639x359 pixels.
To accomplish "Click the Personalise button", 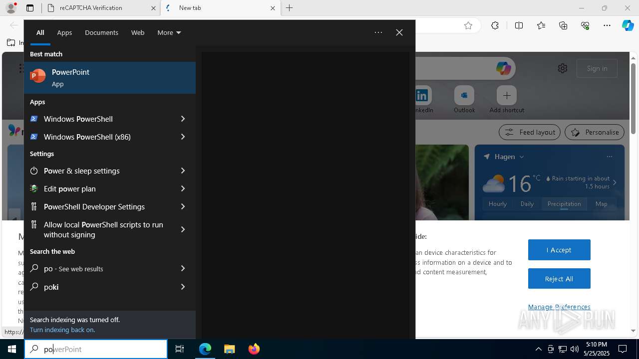I will [x=595, y=132].
